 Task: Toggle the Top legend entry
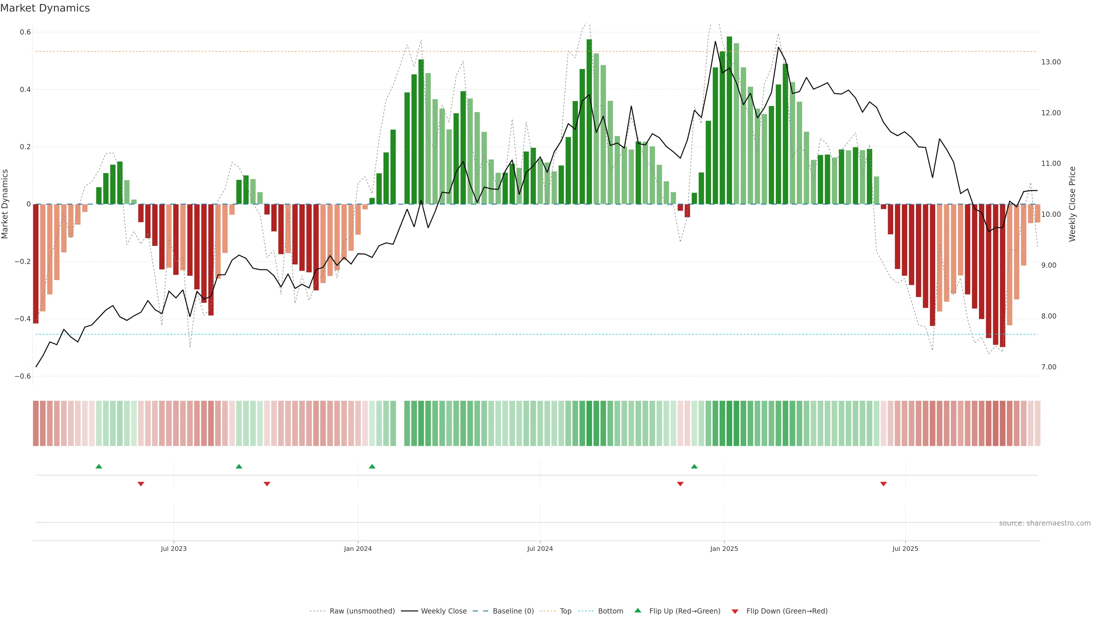(x=565, y=611)
